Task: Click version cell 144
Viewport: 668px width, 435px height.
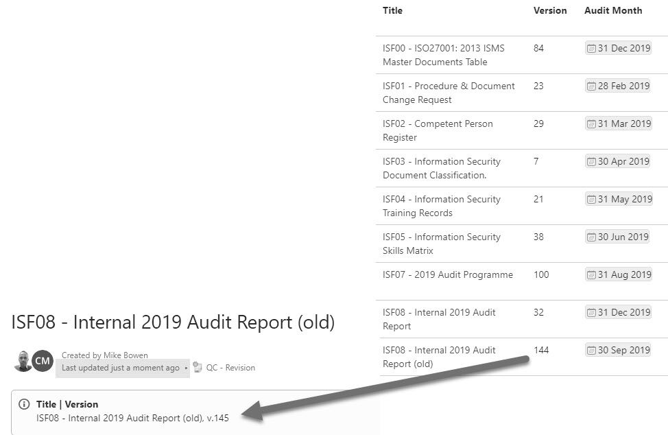Action: point(541,350)
